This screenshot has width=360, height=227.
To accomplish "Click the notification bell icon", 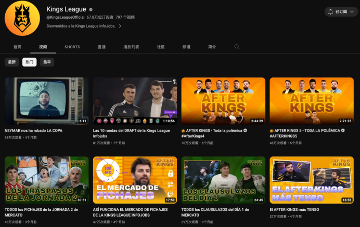I will [x=330, y=12].
